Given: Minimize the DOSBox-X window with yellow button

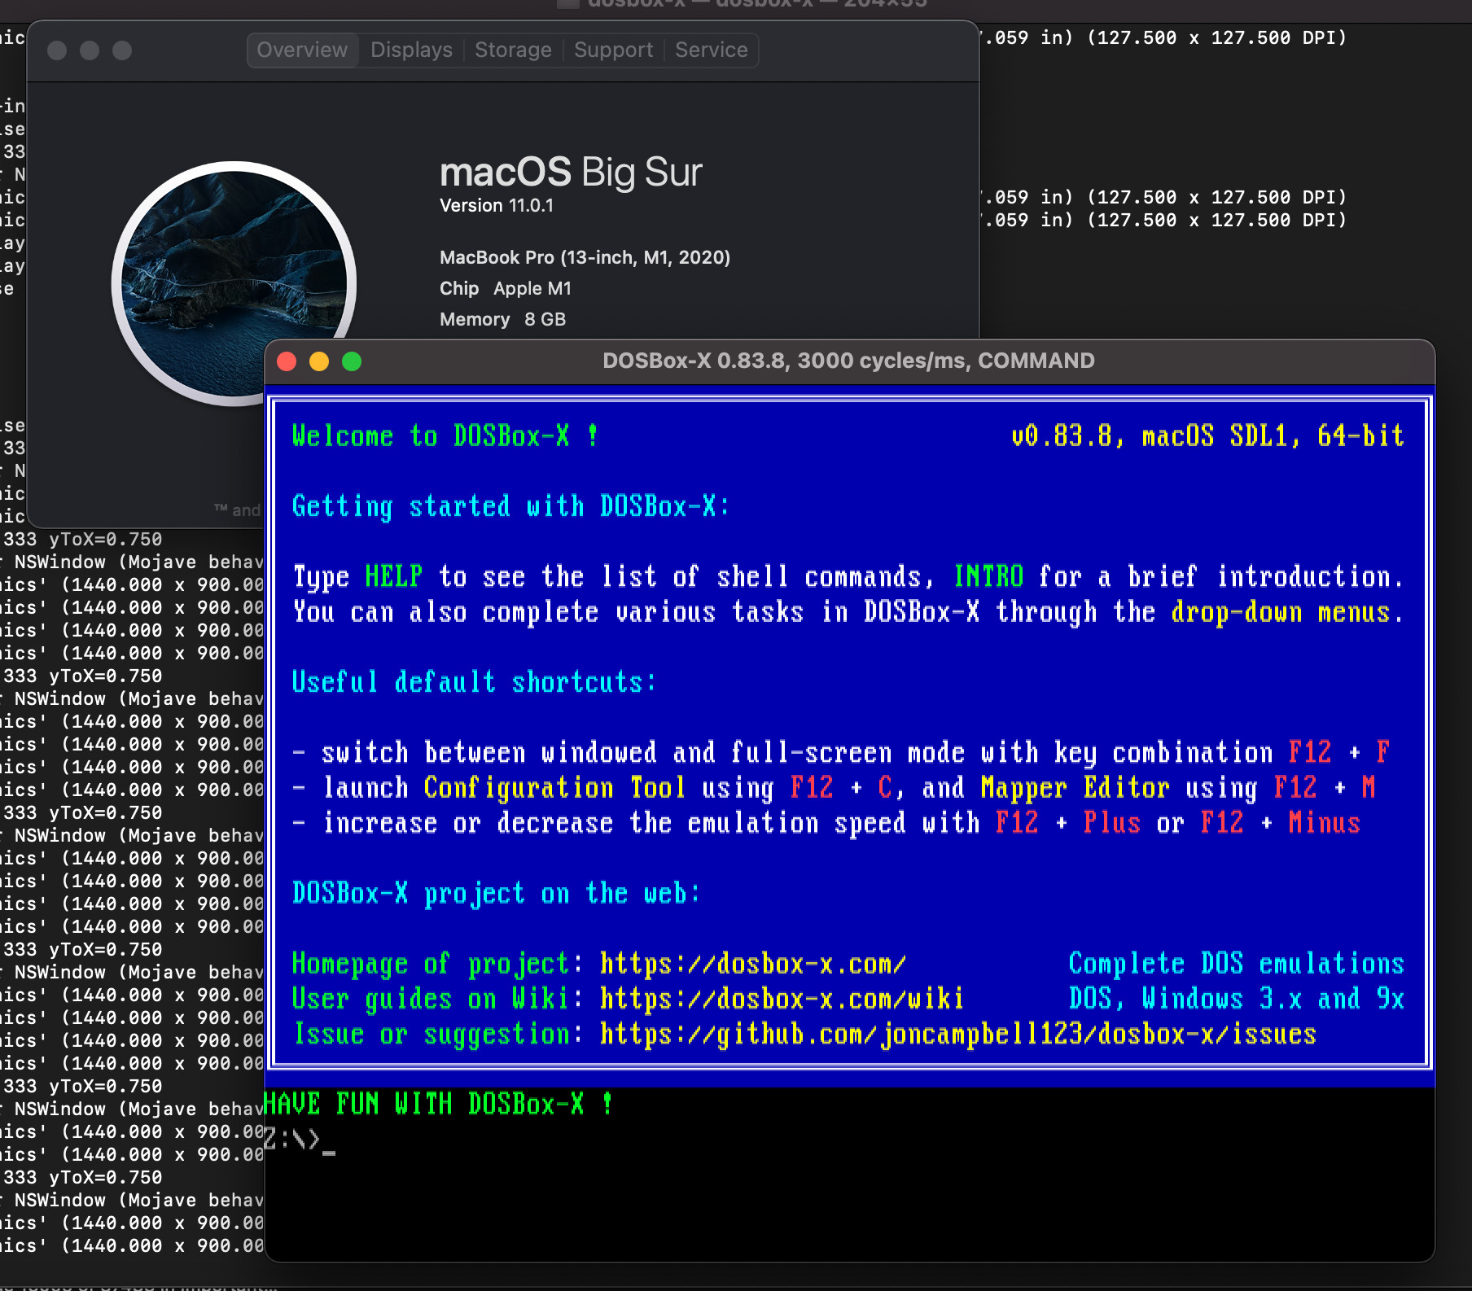Looking at the screenshot, I should [319, 361].
